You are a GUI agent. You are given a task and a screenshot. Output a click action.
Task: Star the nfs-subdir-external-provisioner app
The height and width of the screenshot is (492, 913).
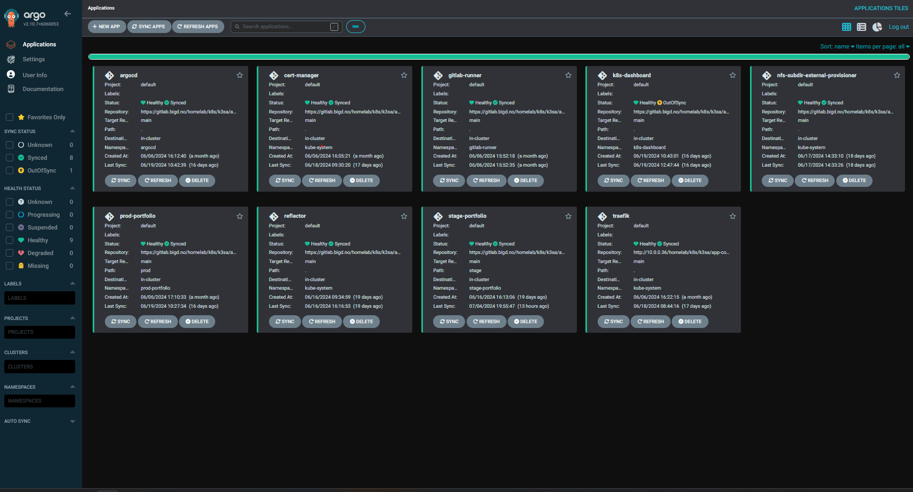pyautogui.click(x=897, y=75)
